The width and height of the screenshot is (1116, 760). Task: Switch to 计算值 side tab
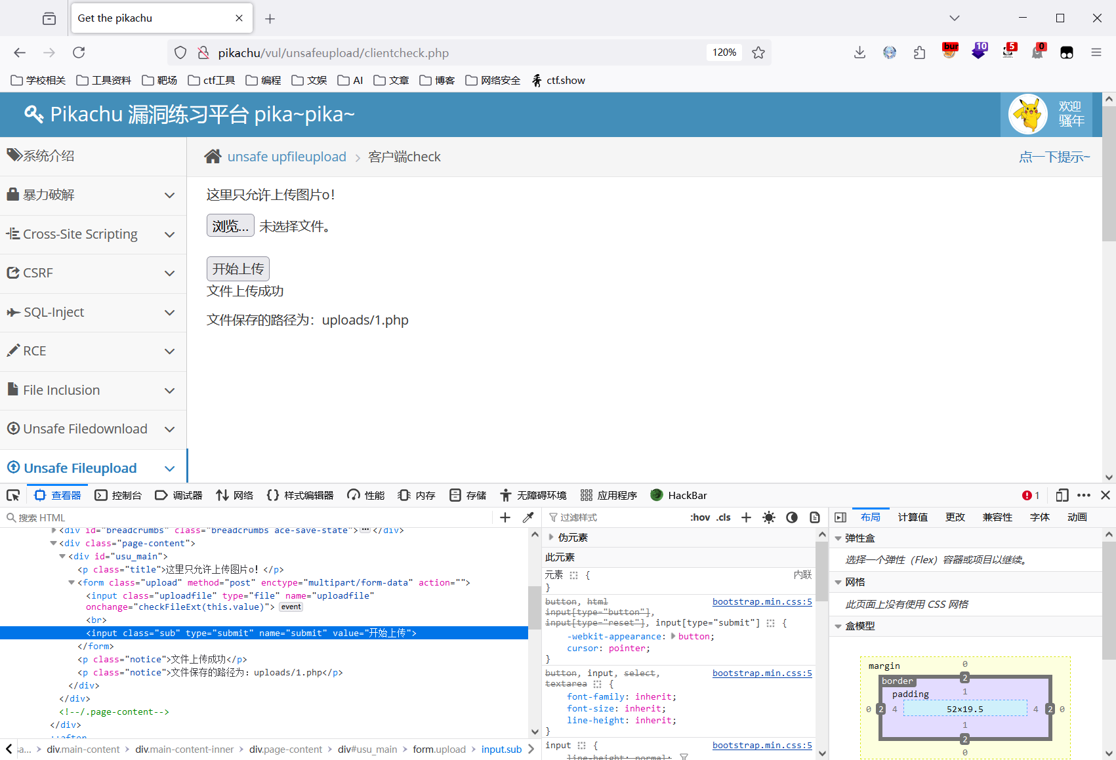click(913, 517)
